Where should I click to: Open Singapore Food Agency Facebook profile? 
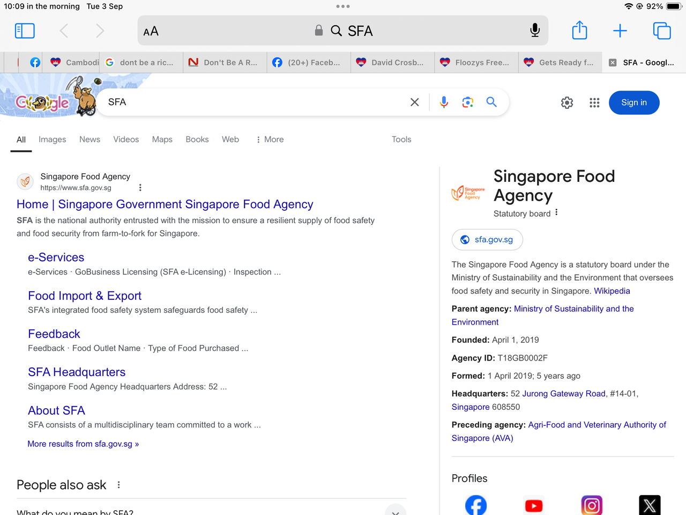(476, 505)
